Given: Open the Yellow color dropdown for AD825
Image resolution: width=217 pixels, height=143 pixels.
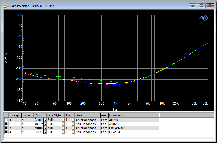Looking at the screenshot, I should [45, 124].
